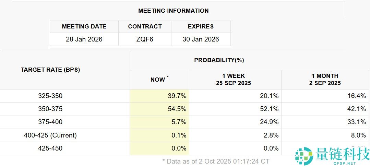Click the meeting date 28 Jan 2026
Screen dimensions: 370x167
84,39
